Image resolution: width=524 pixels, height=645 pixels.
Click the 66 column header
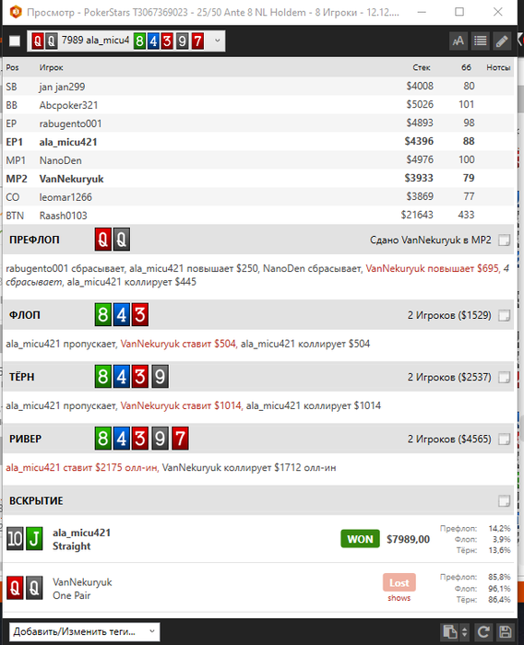466,67
